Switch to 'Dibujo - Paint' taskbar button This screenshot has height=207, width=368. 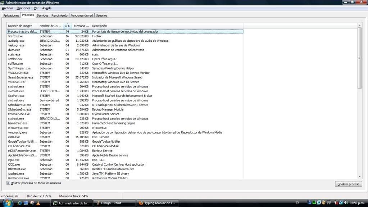click(115, 203)
